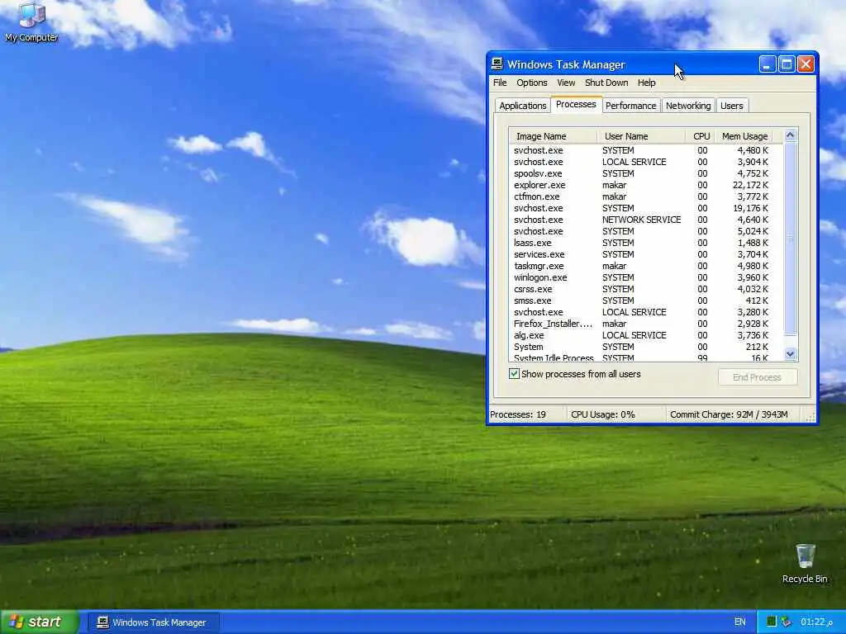Open the View menu
Image resolution: width=846 pixels, height=634 pixels.
pyautogui.click(x=566, y=83)
